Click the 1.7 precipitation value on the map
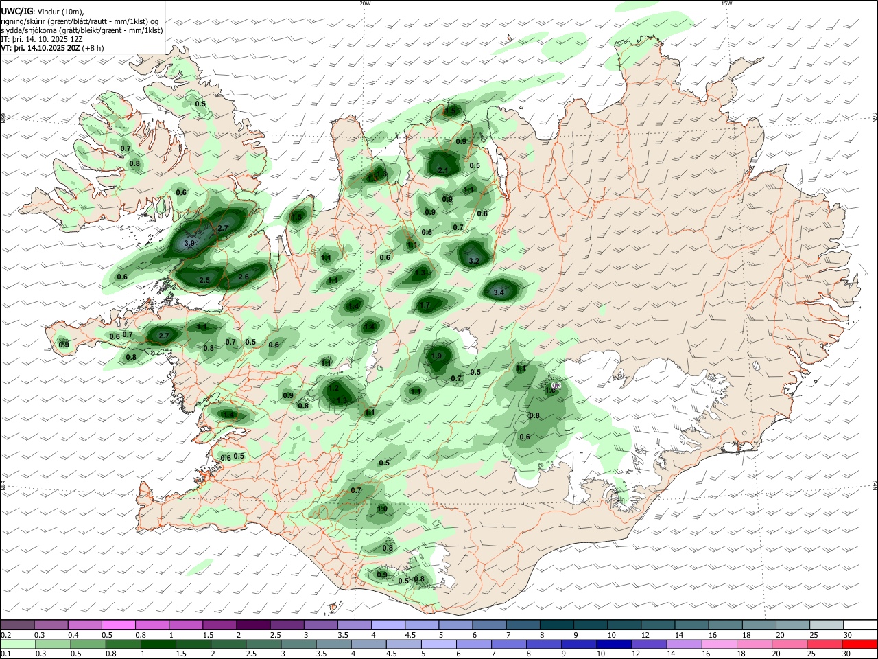878x659 pixels. (x=425, y=305)
